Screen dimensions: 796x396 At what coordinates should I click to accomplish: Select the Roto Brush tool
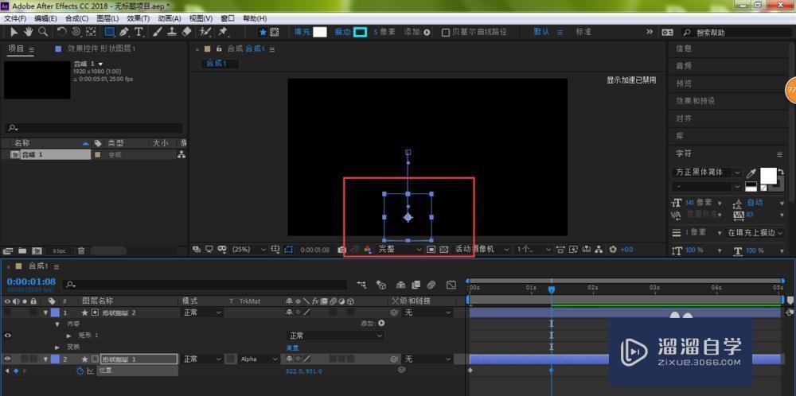coord(205,32)
